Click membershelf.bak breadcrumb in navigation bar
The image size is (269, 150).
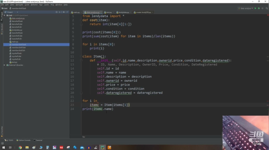pyautogui.click(x=18, y=8)
